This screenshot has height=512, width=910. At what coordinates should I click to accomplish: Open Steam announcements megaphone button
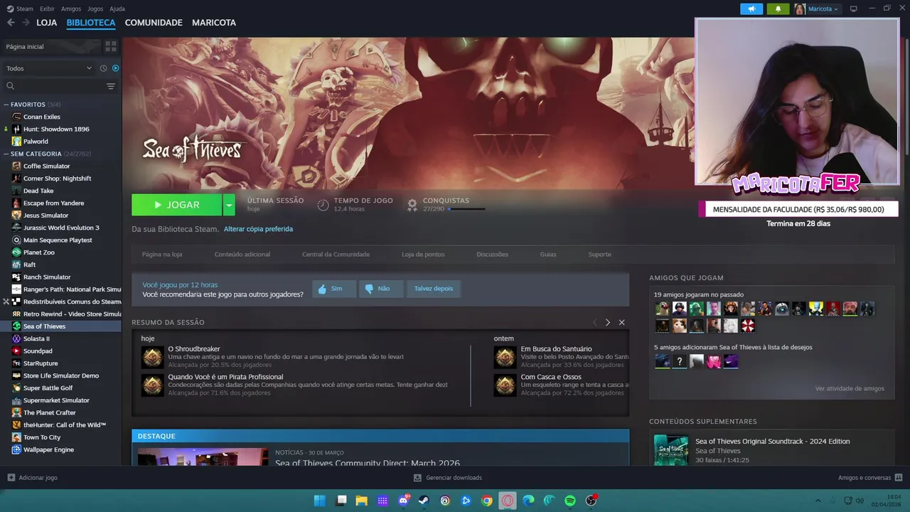point(751,9)
